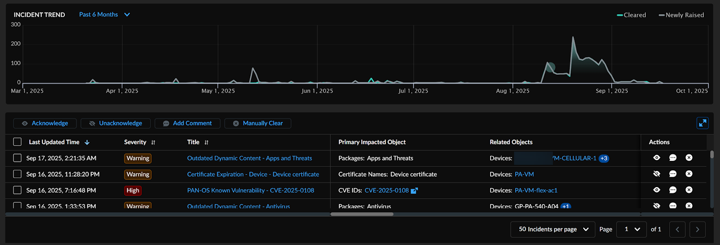Open the PA-VM device link
This screenshot has width=720, height=245.
[524, 174]
